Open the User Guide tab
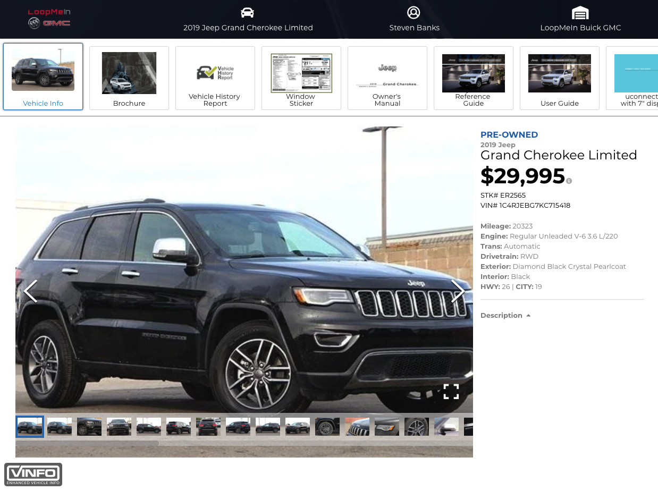This screenshot has height=491, width=658. click(x=560, y=78)
